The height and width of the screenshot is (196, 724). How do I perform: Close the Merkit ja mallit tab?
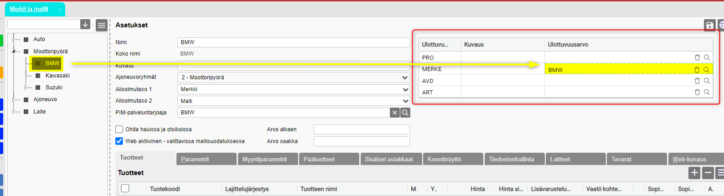[x=60, y=10]
